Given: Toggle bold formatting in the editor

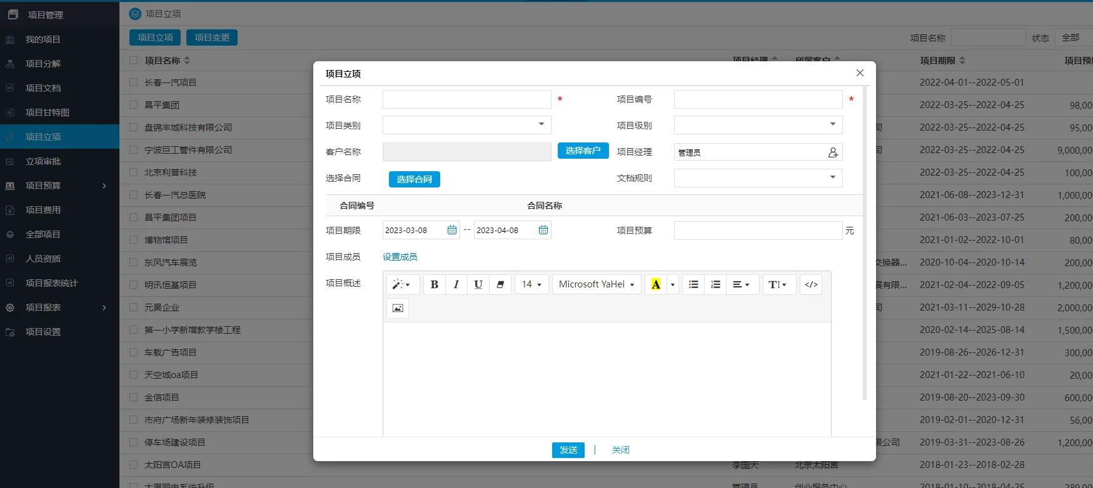Looking at the screenshot, I should point(434,284).
